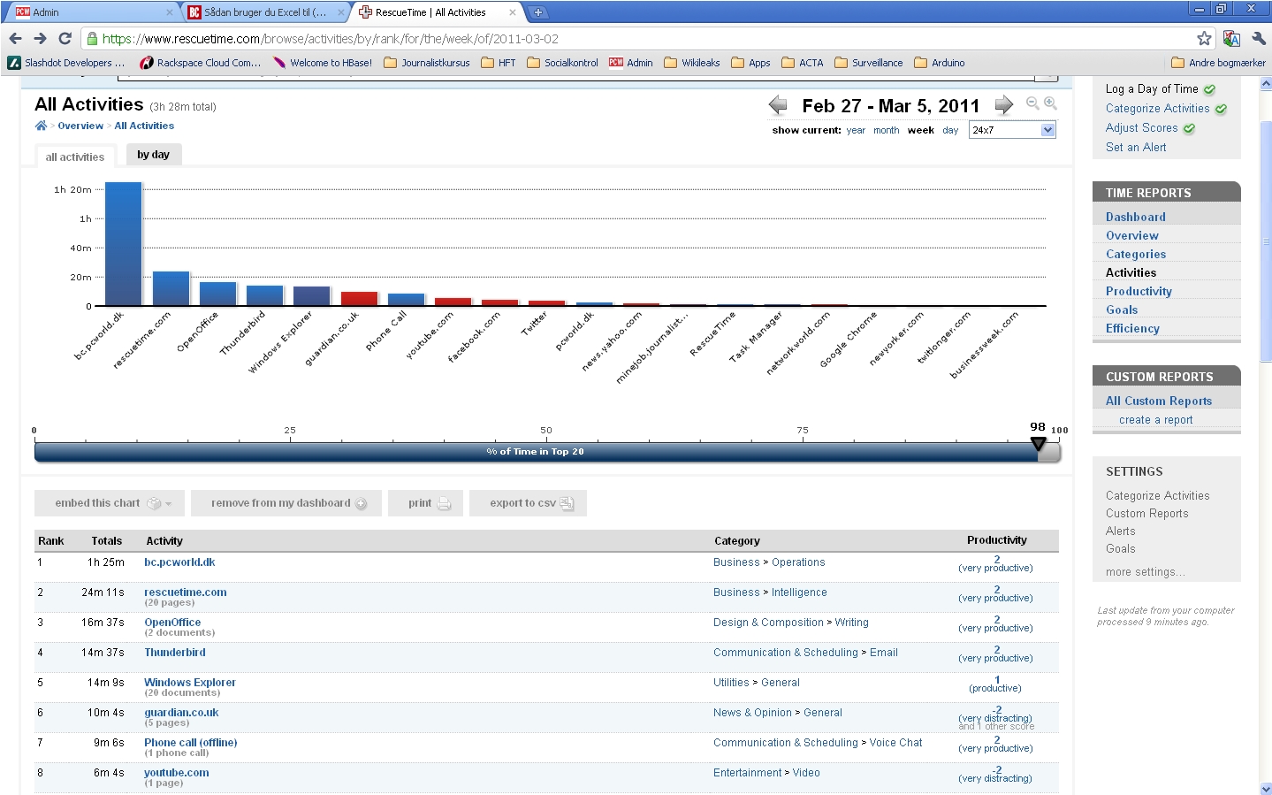The width and height of the screenshot is (1272, 795).
Task: Switch to the by day tab
Action: point(153,155)
